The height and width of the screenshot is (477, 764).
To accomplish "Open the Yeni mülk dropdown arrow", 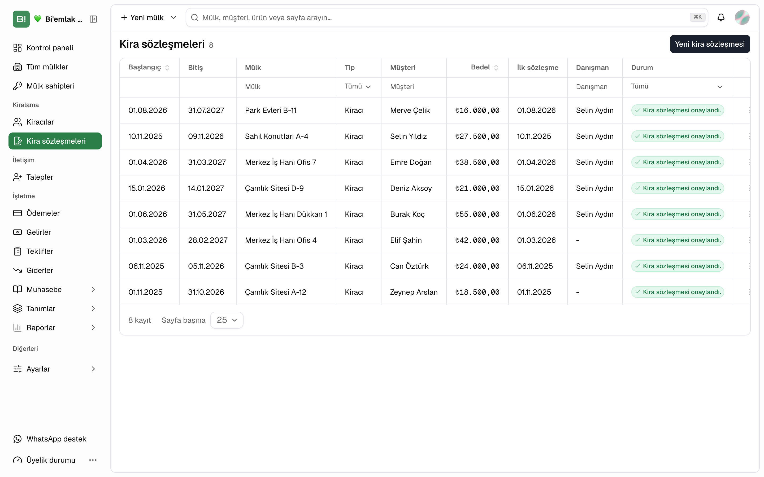I will [173, 17].
